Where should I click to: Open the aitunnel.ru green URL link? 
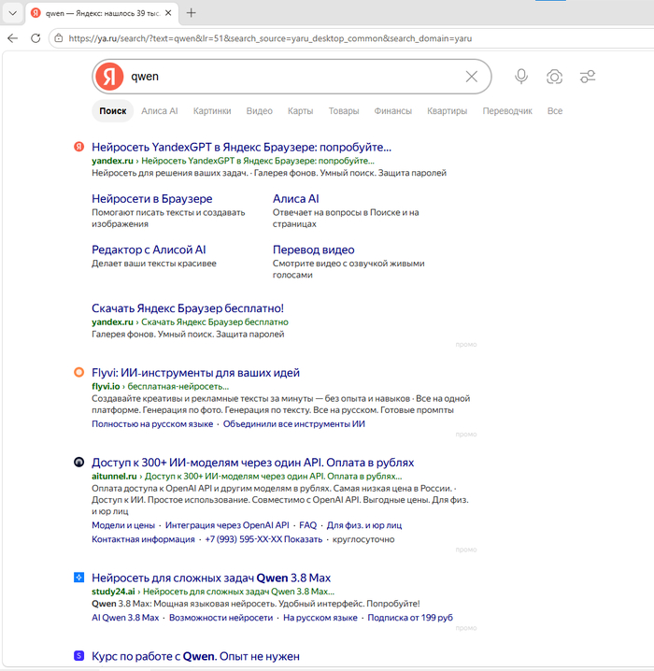pyautogui.click(x=247, y=477)
